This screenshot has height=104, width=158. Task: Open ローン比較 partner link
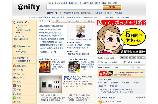[103, 83]
